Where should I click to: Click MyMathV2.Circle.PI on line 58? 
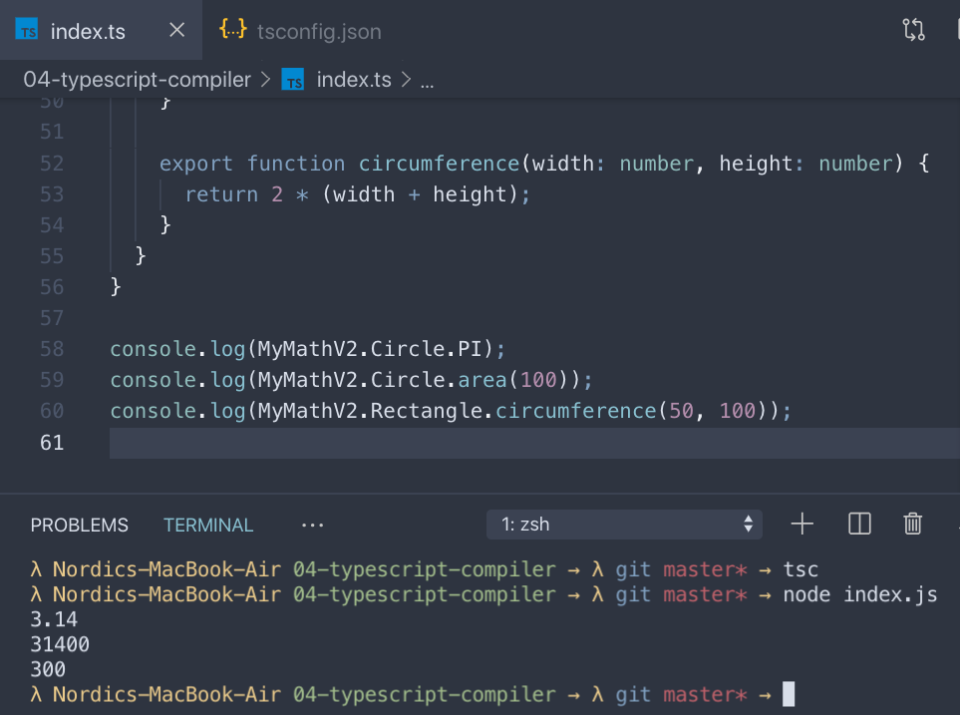(x=370, y=349)
